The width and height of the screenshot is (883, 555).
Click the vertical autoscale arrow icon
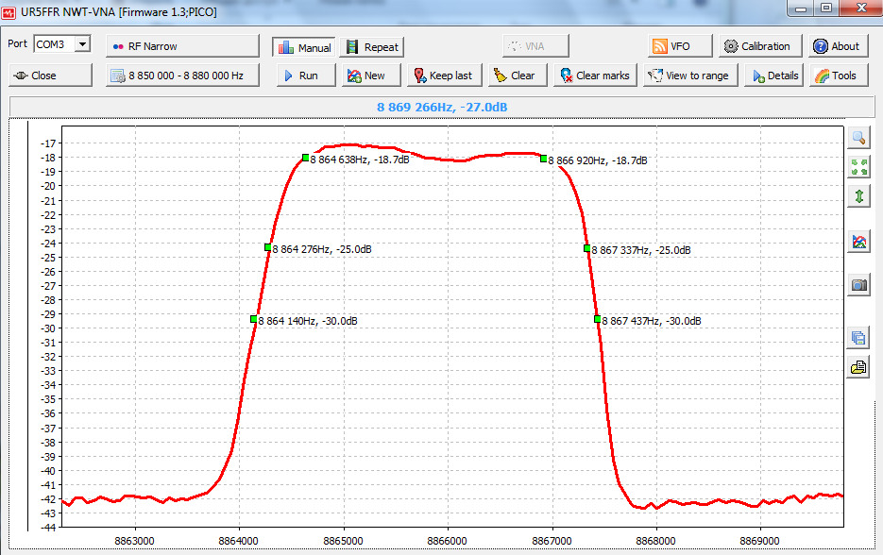point(858,196)
